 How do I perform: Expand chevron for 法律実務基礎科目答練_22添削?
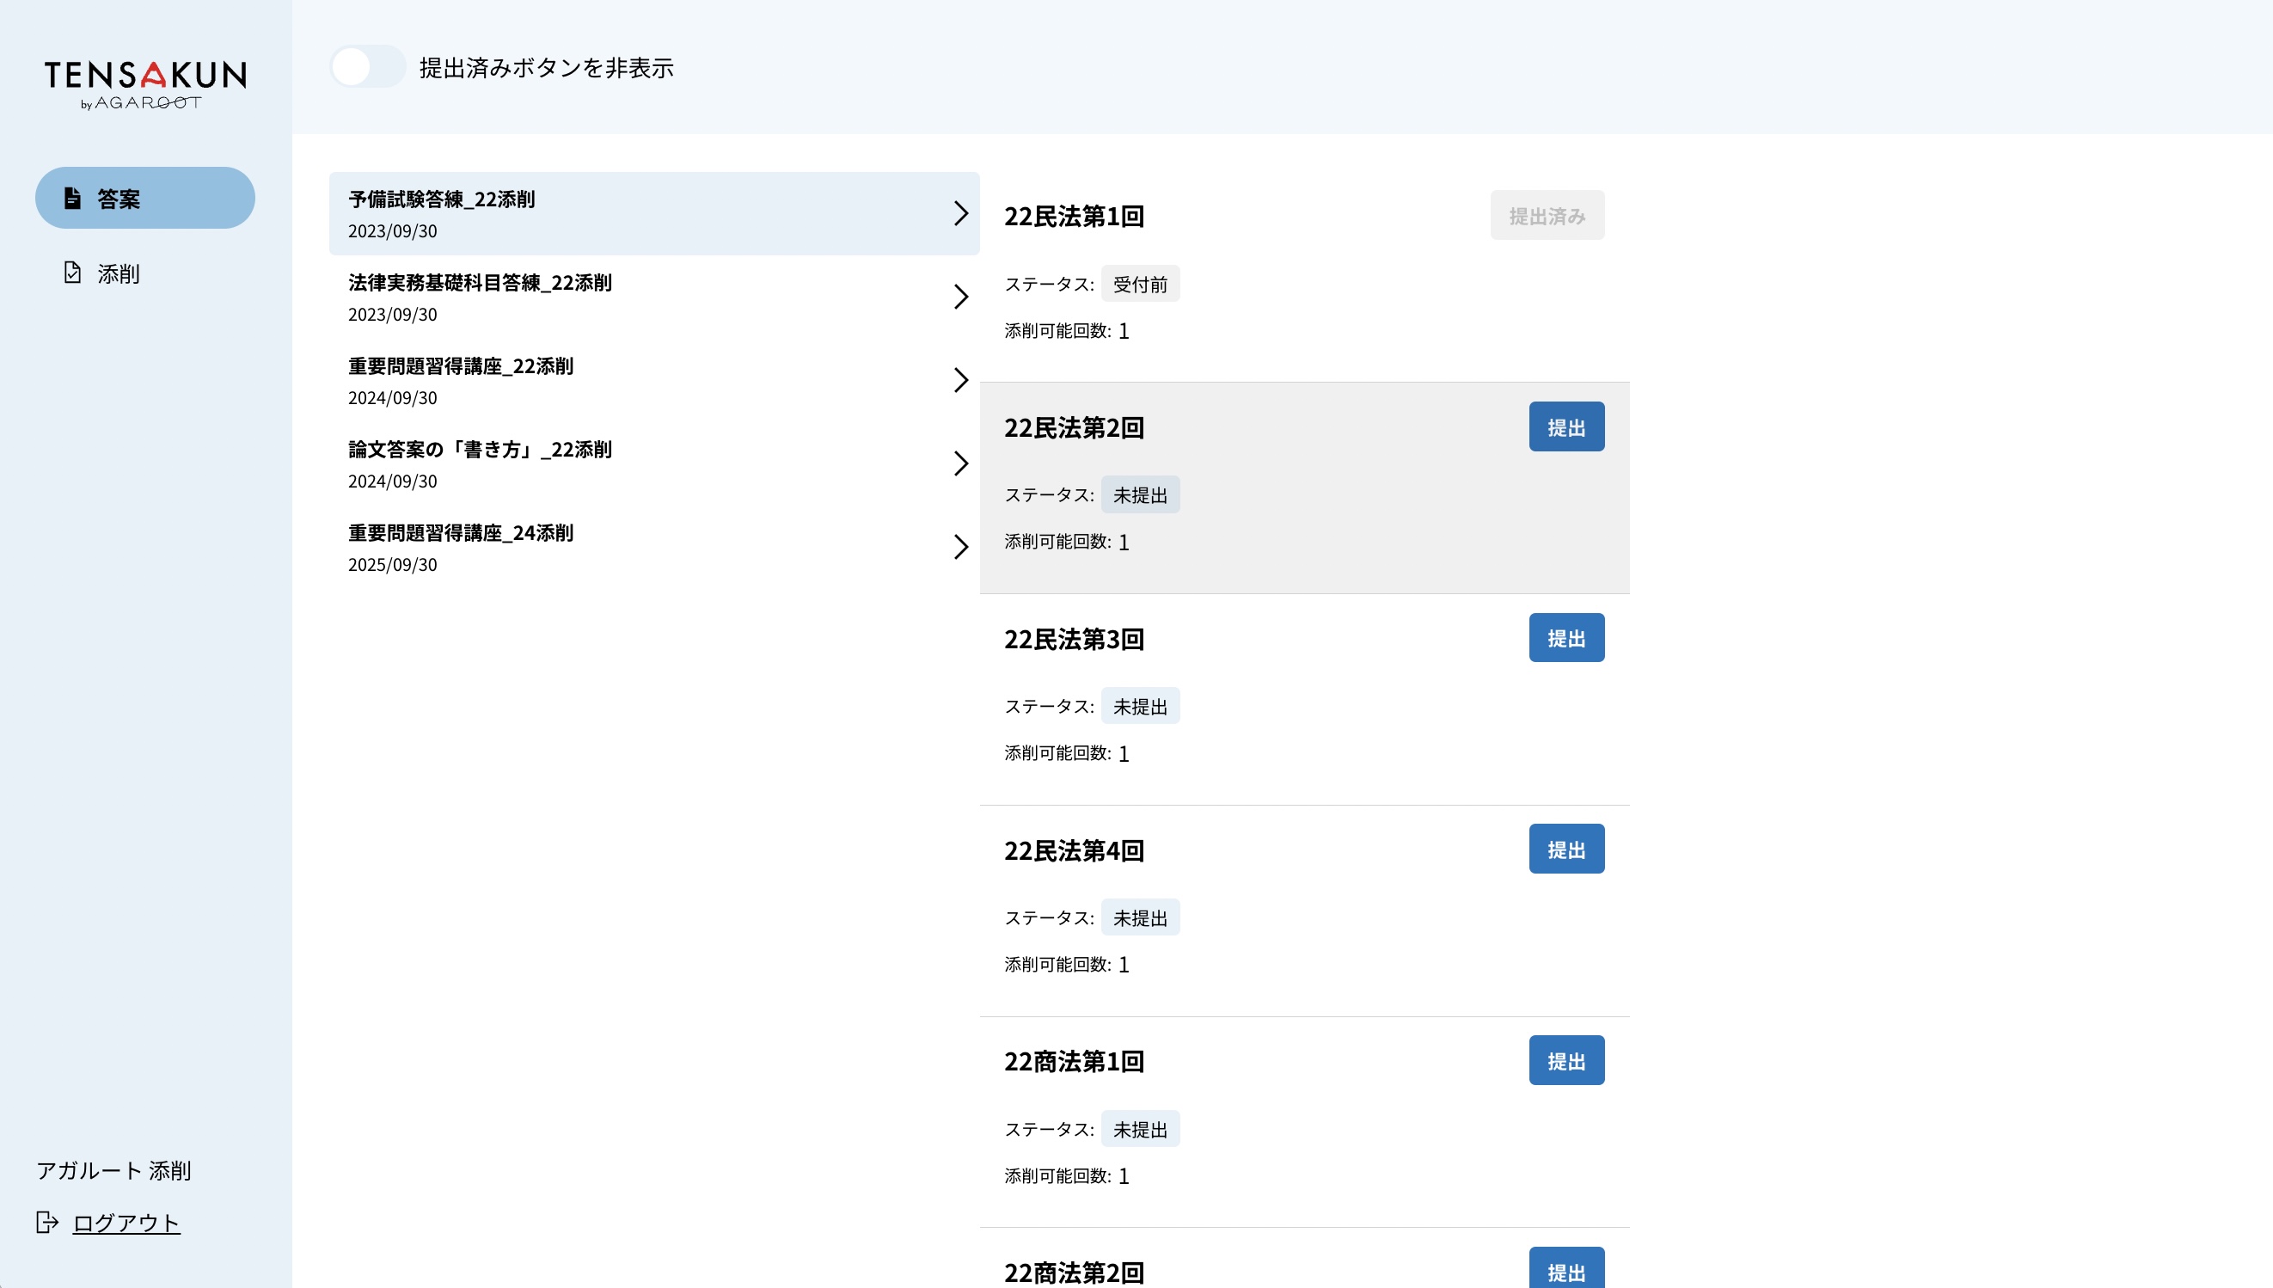click(960, 297)
